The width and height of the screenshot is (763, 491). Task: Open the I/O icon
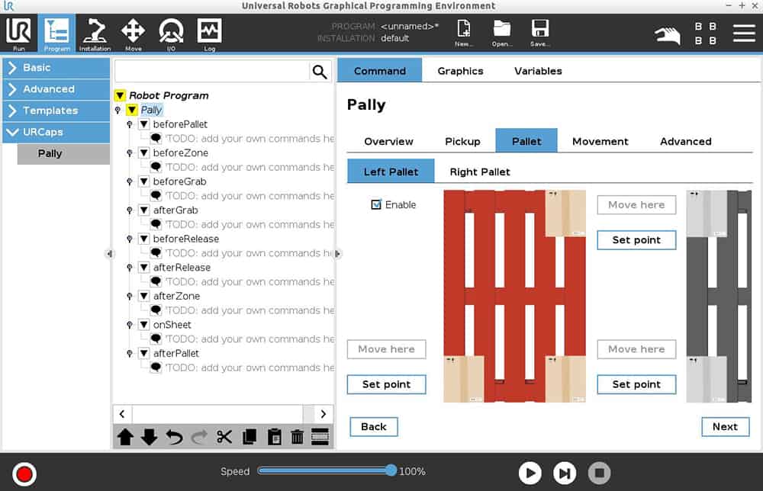(x=171, y=33)
